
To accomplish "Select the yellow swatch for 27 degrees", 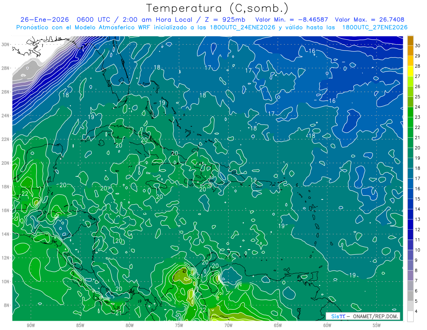I will 410,71.
